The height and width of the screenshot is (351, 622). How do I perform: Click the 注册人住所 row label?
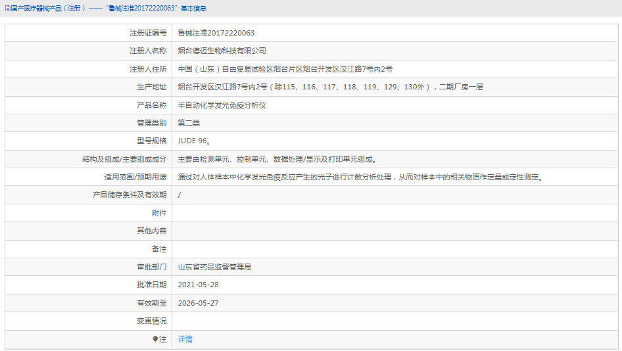(148, 69)
